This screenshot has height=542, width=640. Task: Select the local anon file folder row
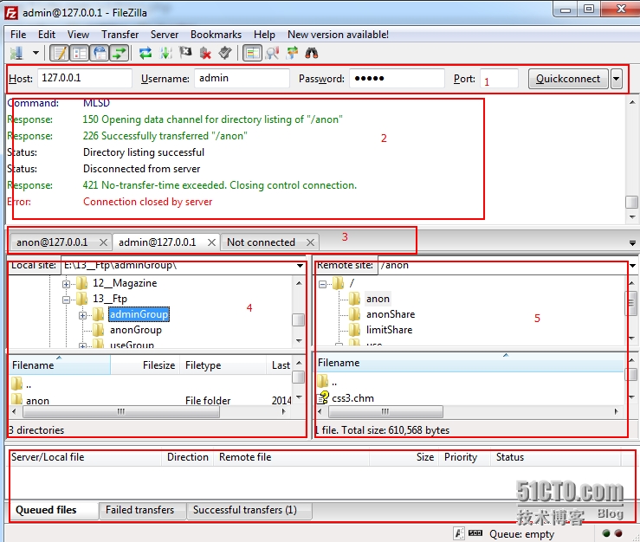click(150, 400)
